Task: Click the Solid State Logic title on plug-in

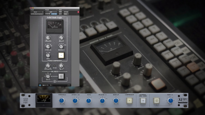Action: coord(54,17)
